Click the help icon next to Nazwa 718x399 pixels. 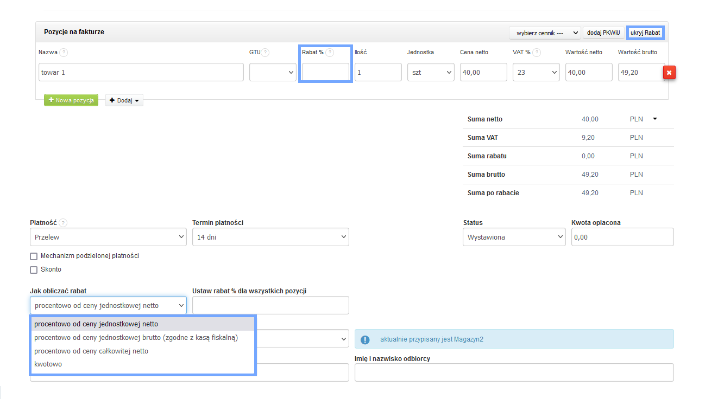click(x=64, y=53)
